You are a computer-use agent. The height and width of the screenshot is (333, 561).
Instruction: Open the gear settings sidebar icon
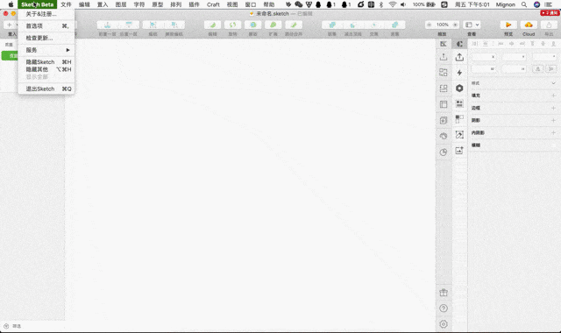click(x=444, y=324)
